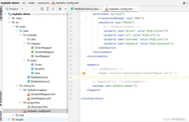Image resolution: width=189 pixels, height=122 pixels.
Task: Collapse the pojo package chevron
Action: [24, 60]
